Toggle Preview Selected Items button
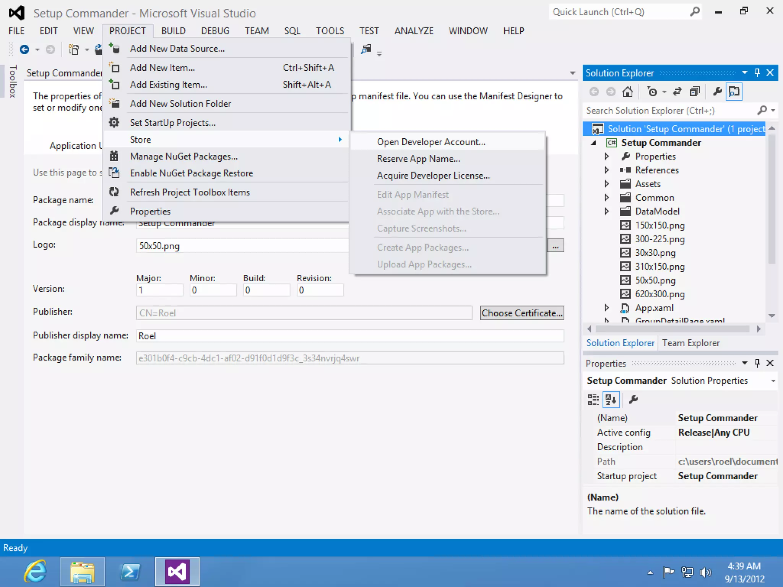 [x=734, y=92]
